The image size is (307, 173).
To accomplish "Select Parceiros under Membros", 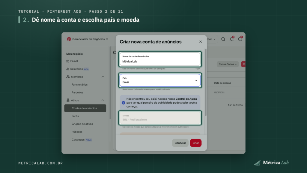I will tap(77, 93).
